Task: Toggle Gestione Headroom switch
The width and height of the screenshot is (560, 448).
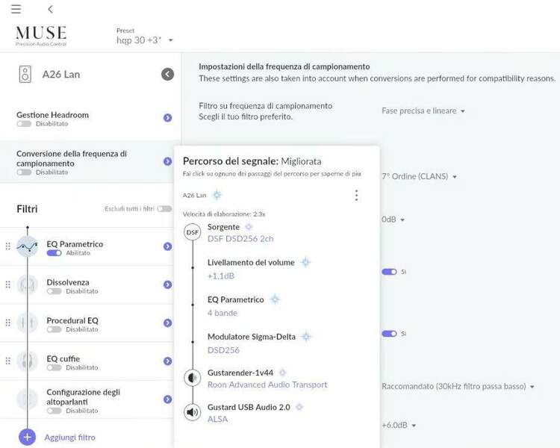Action: pos(24,124)
